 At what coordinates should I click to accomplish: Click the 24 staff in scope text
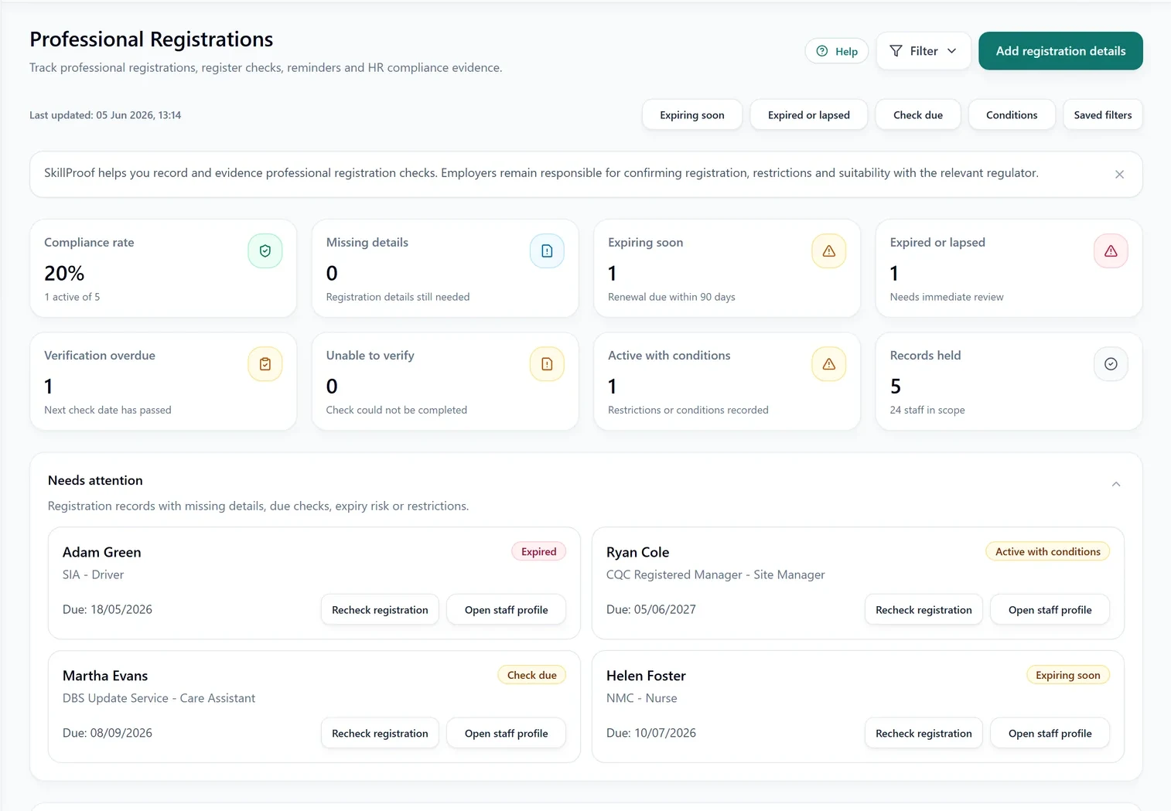pyautogui.click(x=927, y=410)
